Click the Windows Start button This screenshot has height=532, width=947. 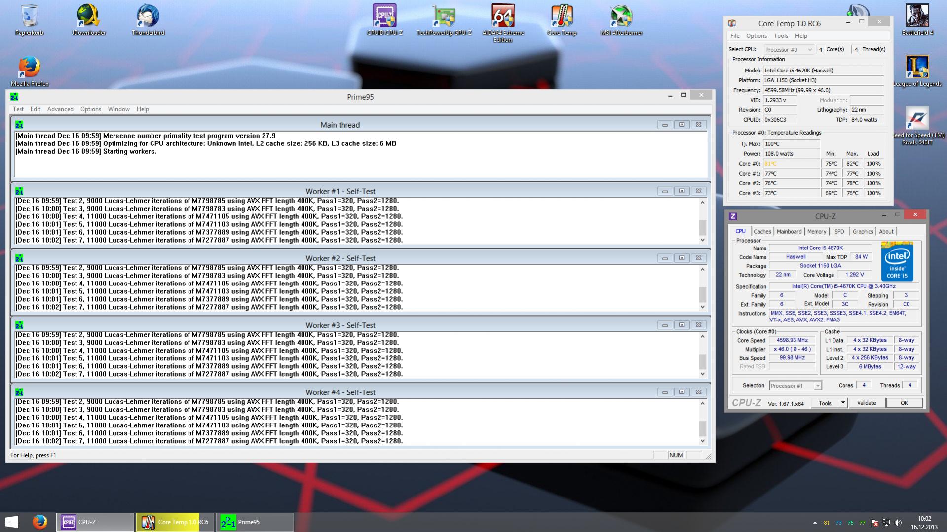(12, 522)
